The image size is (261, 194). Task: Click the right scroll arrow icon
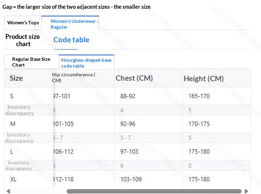click(x=246, y=191)
